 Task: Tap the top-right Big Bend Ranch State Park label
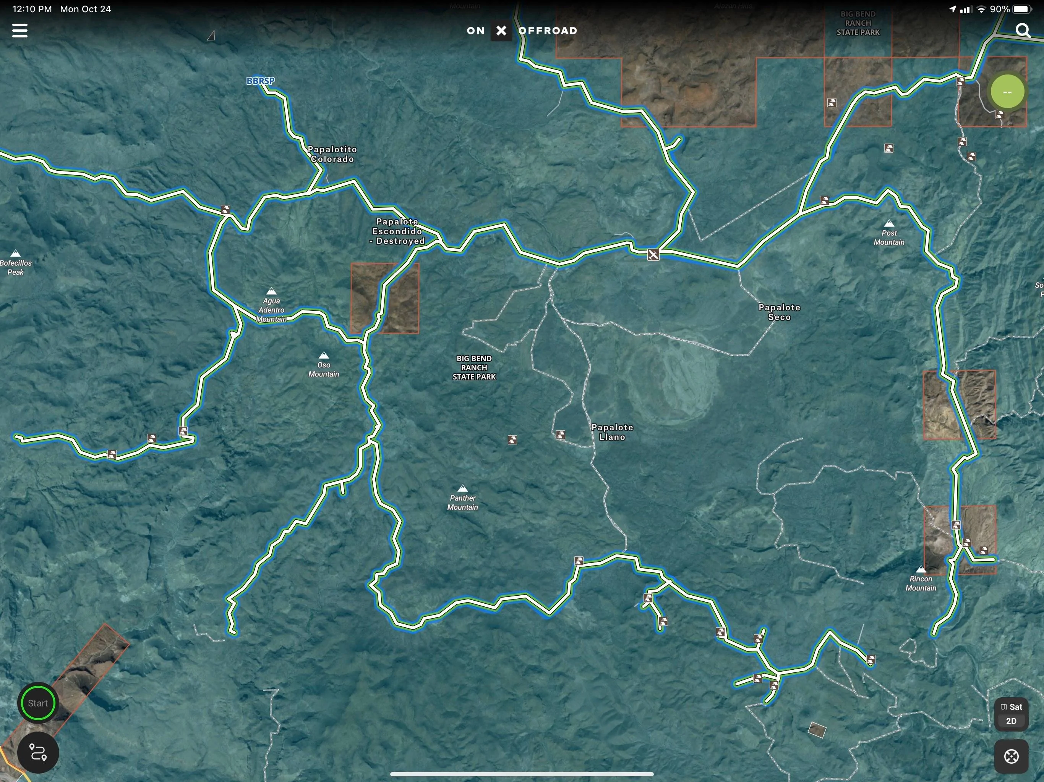pos(858,23)
